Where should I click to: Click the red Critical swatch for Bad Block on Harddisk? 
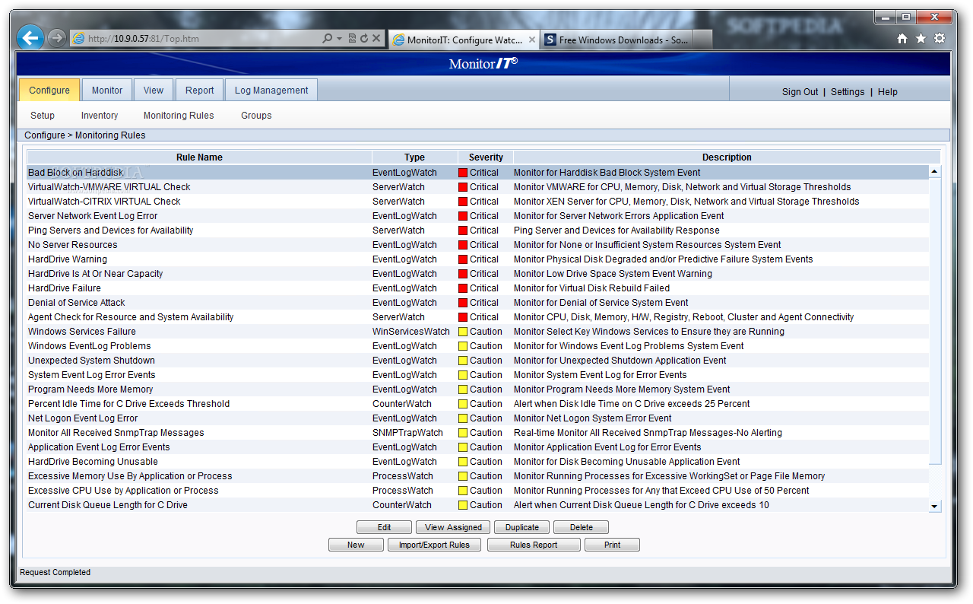(463, 173)
